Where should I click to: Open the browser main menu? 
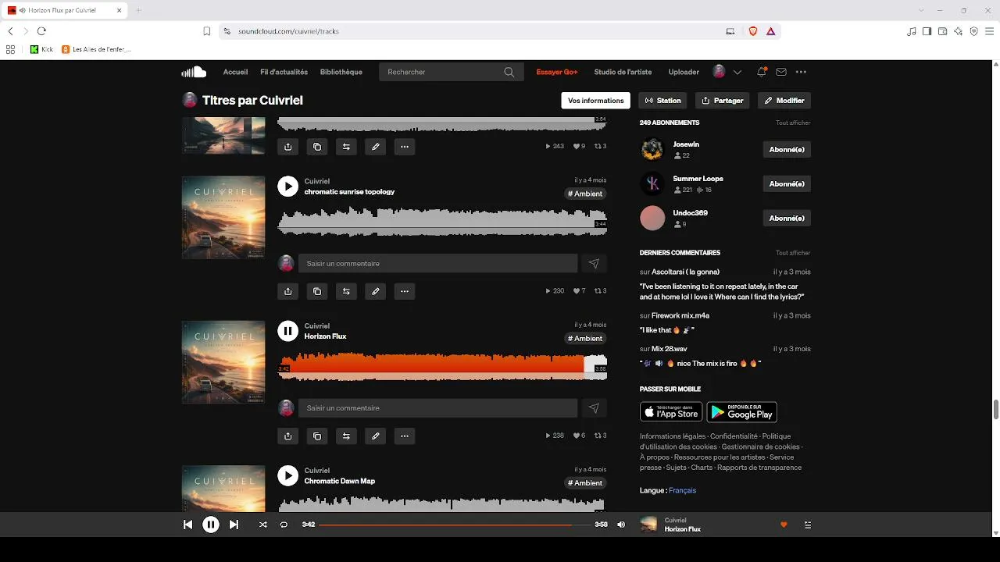point(990,31)
